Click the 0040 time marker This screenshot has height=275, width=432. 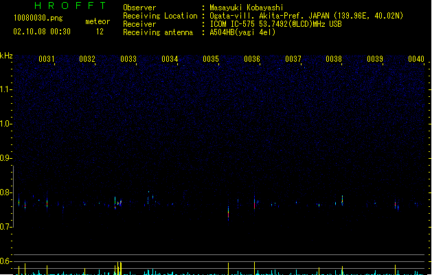click(416, 58)
